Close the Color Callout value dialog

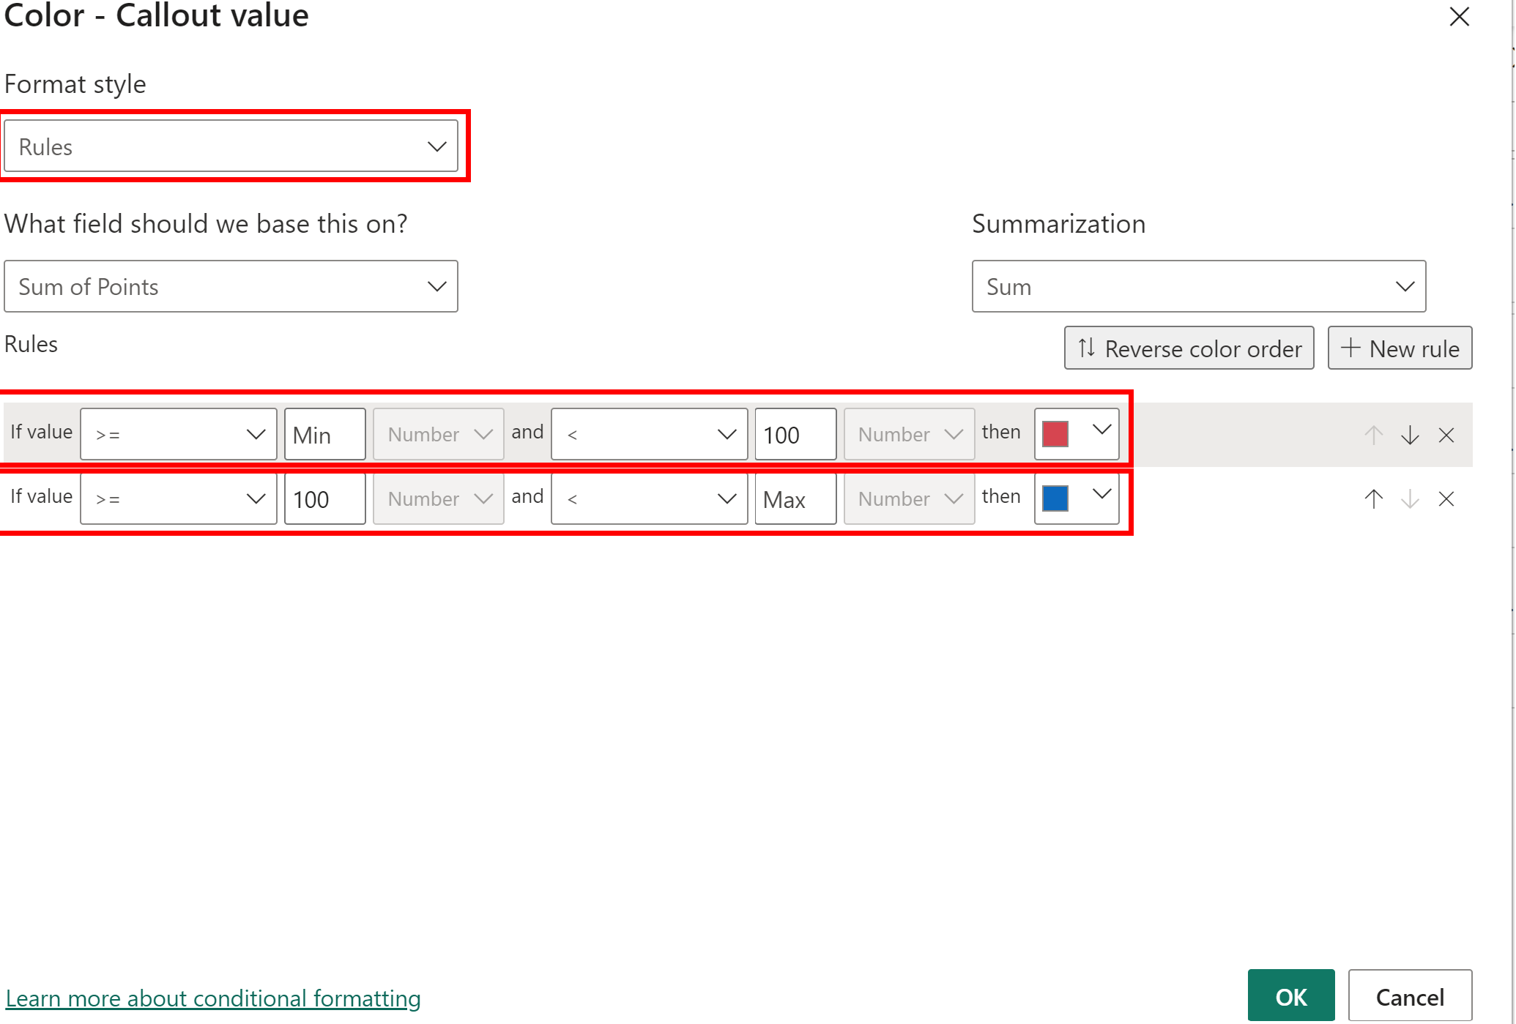1460,17
